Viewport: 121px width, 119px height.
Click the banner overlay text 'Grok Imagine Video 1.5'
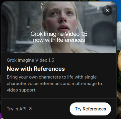click(59, 34)
